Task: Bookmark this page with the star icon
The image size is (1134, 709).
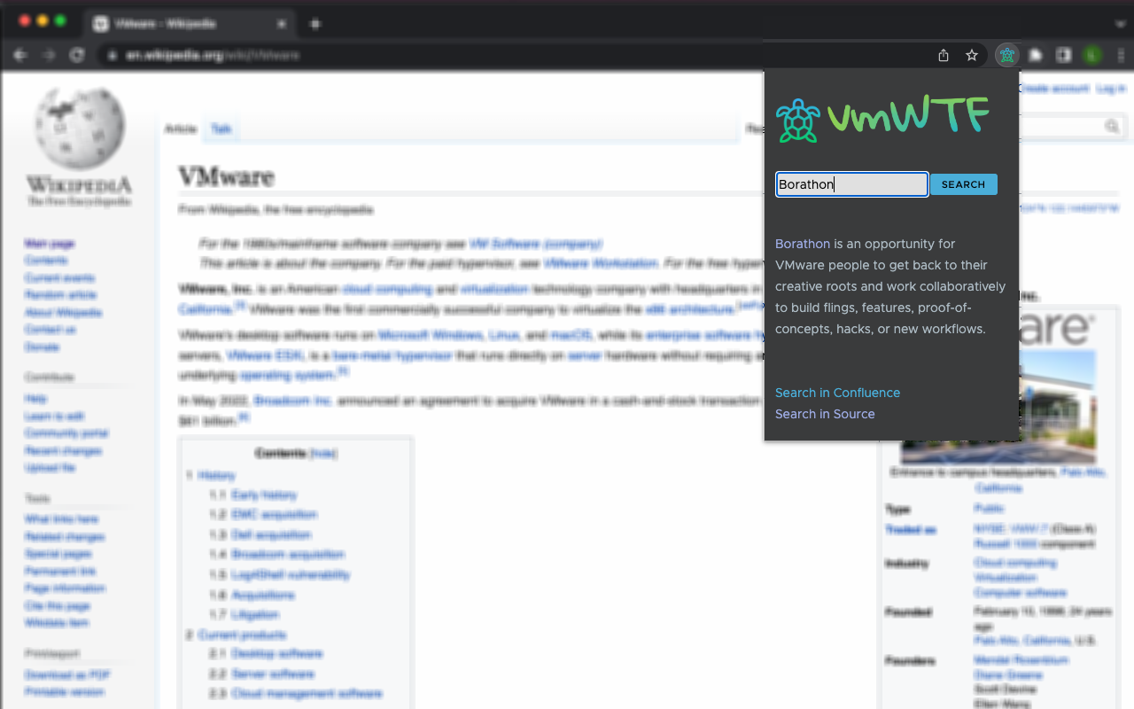Action: coord(972,56)
